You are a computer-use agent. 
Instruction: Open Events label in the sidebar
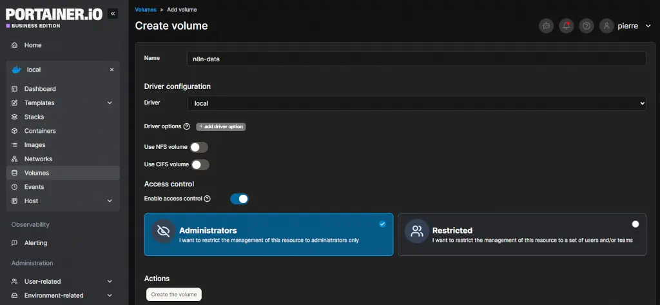click(34, 186)
